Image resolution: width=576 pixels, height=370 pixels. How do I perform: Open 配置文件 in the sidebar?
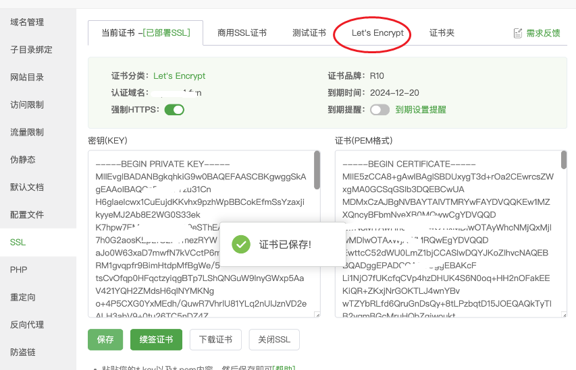point(27,215)
